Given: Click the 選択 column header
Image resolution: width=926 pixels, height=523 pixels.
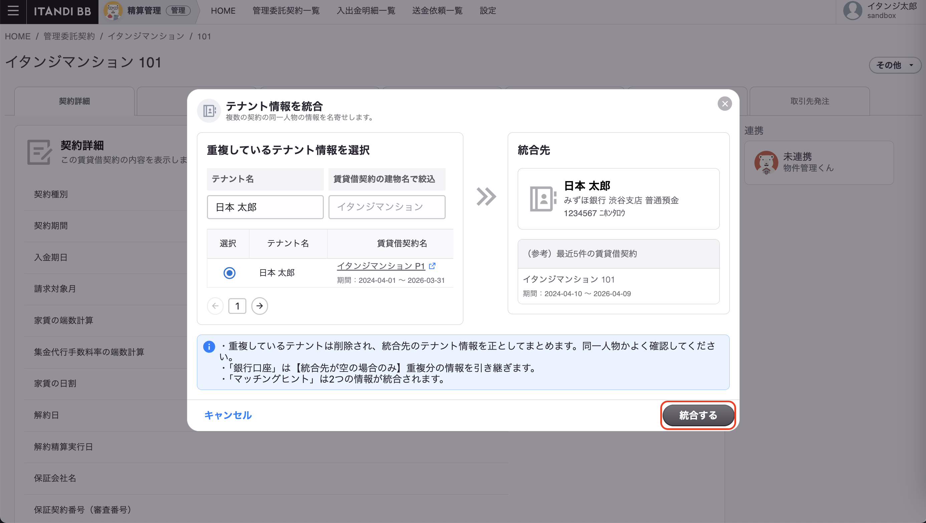Looking at the screenshot, I should click(x=228, y=243).
